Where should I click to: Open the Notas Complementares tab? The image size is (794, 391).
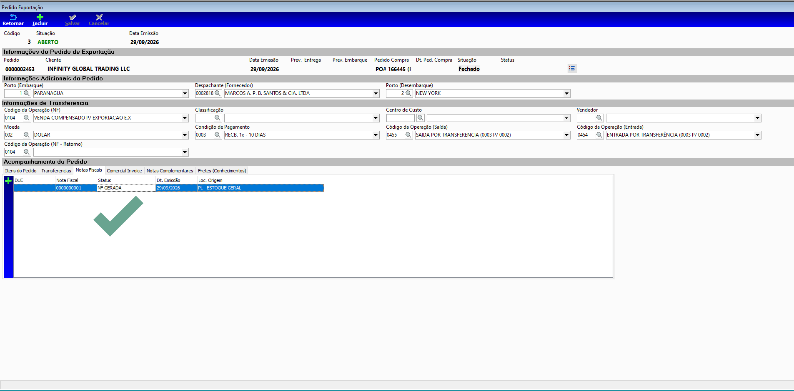170,171
